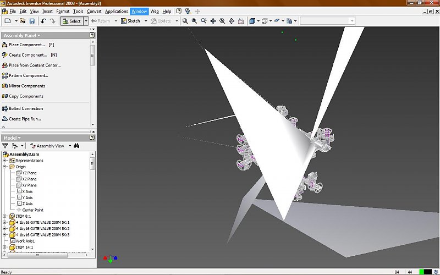Click Place Component in Assembly Panel
Viewport: 440px width, 275px height.
[28, 45]
